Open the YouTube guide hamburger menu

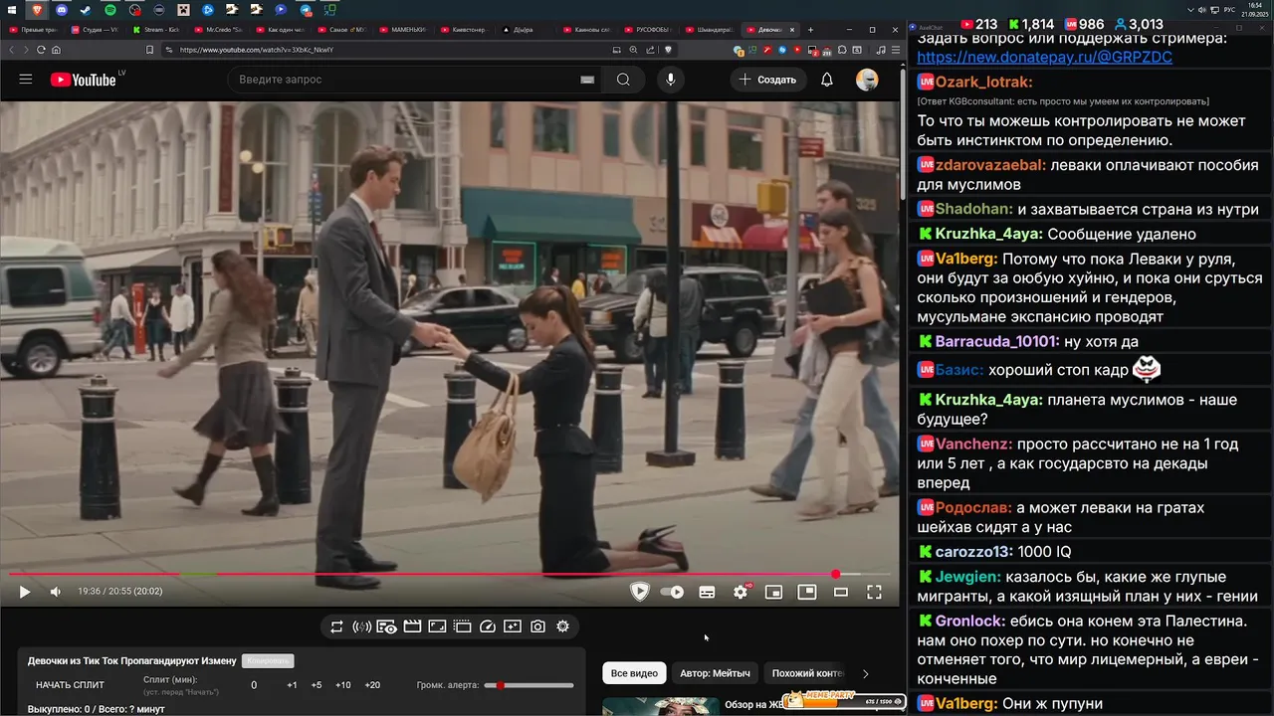[x=26, y=80]
